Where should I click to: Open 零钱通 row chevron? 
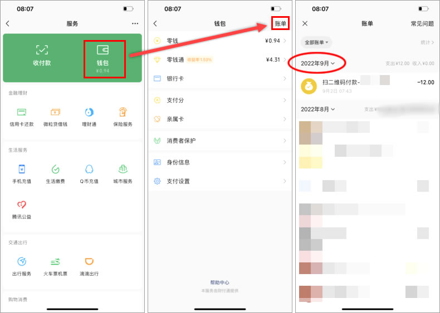(285, 59)
